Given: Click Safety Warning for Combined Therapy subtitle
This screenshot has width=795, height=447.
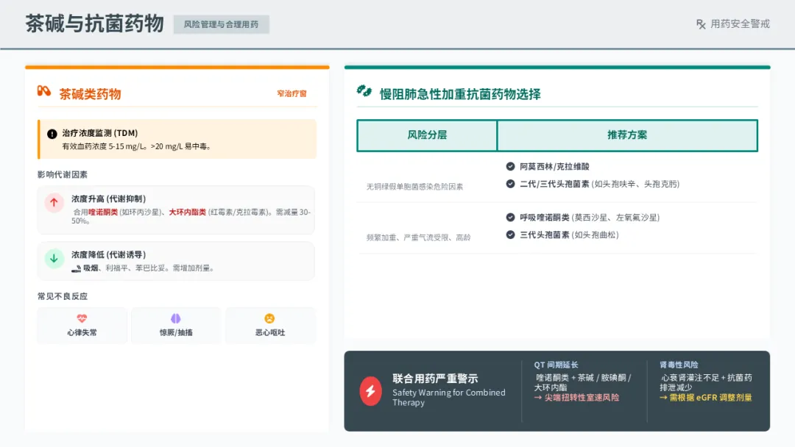Looking at the screenshot, I should point(449,398).
